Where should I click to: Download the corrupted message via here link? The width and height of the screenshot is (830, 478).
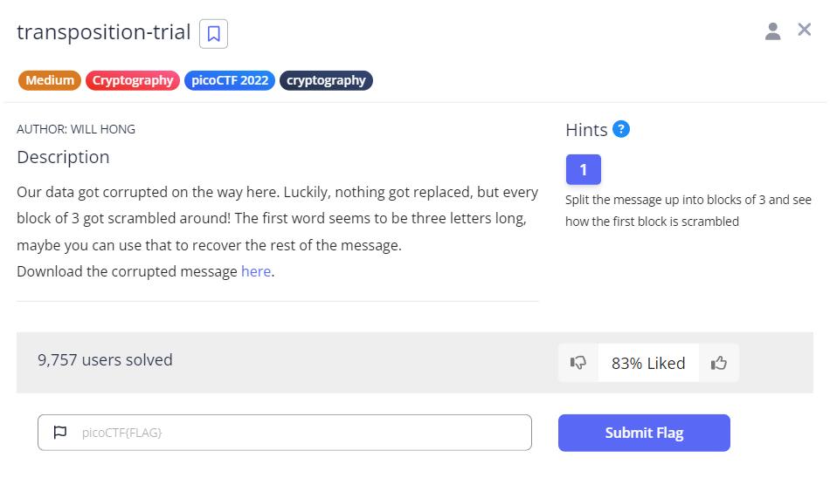coord(256,271)
